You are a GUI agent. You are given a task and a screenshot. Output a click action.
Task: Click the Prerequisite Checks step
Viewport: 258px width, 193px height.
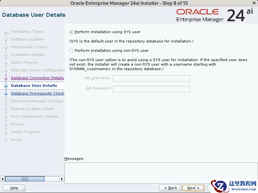point(29,47)
